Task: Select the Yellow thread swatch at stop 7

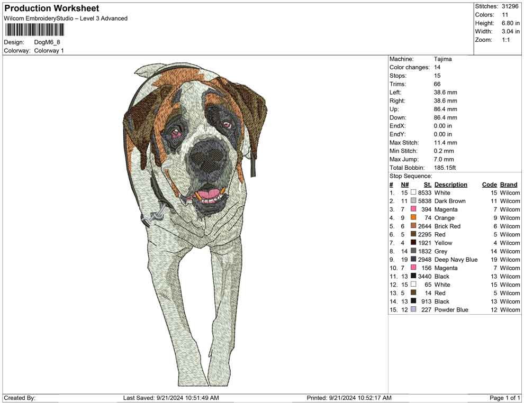Action: coord(413,243)
